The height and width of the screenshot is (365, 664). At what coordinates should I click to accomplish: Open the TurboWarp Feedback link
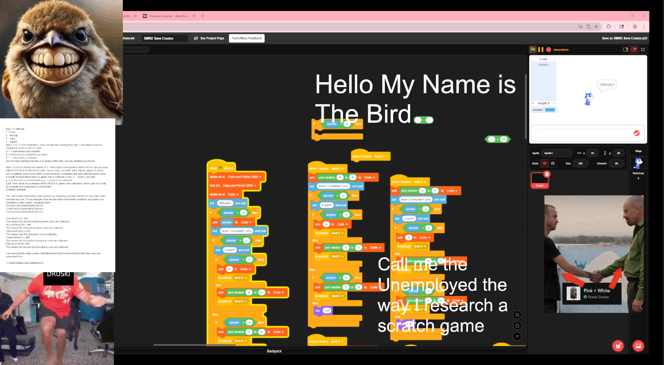coord(247,38)
